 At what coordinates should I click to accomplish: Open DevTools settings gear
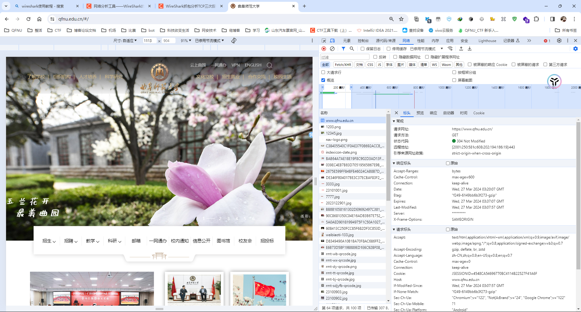tap(559, 41)
